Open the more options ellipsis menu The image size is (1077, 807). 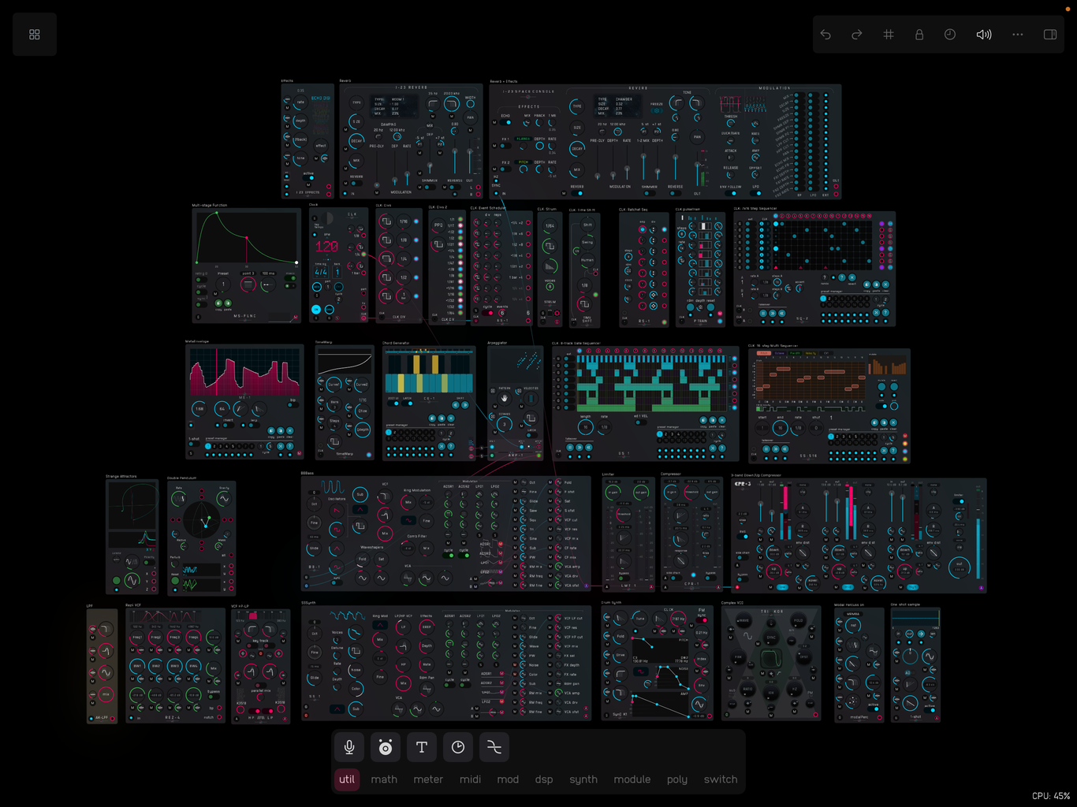pos(1018,35)
